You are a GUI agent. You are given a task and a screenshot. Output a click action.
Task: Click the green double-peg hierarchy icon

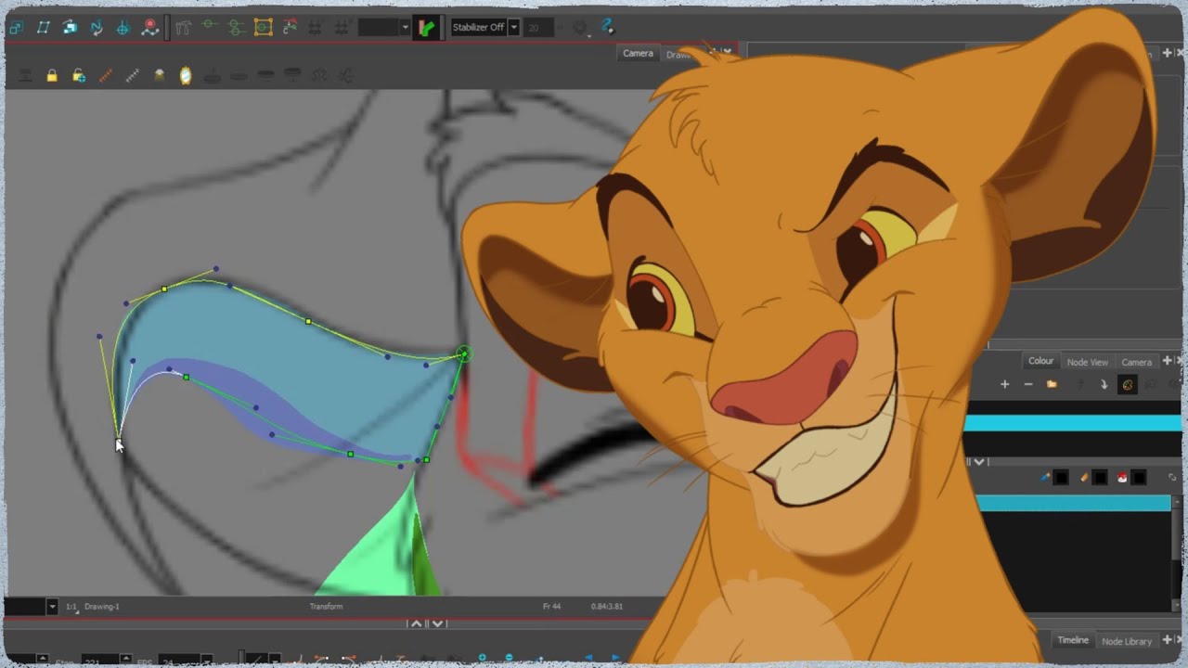pos(236,28)
